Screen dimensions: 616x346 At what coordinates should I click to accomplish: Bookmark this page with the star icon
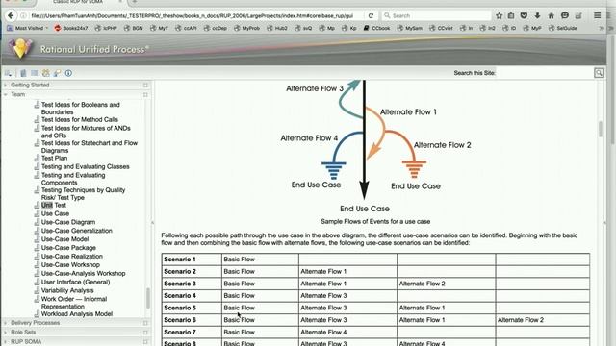499,15
